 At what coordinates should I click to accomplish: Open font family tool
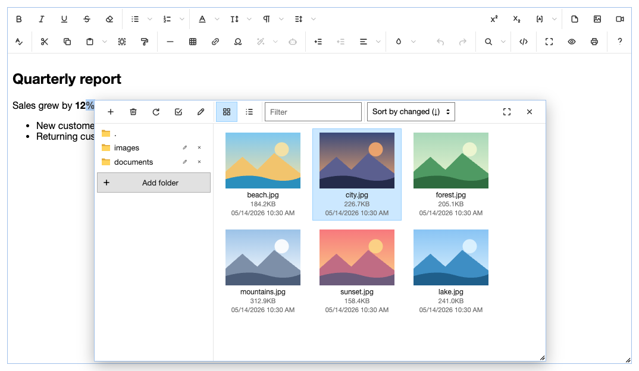(202, 19)
